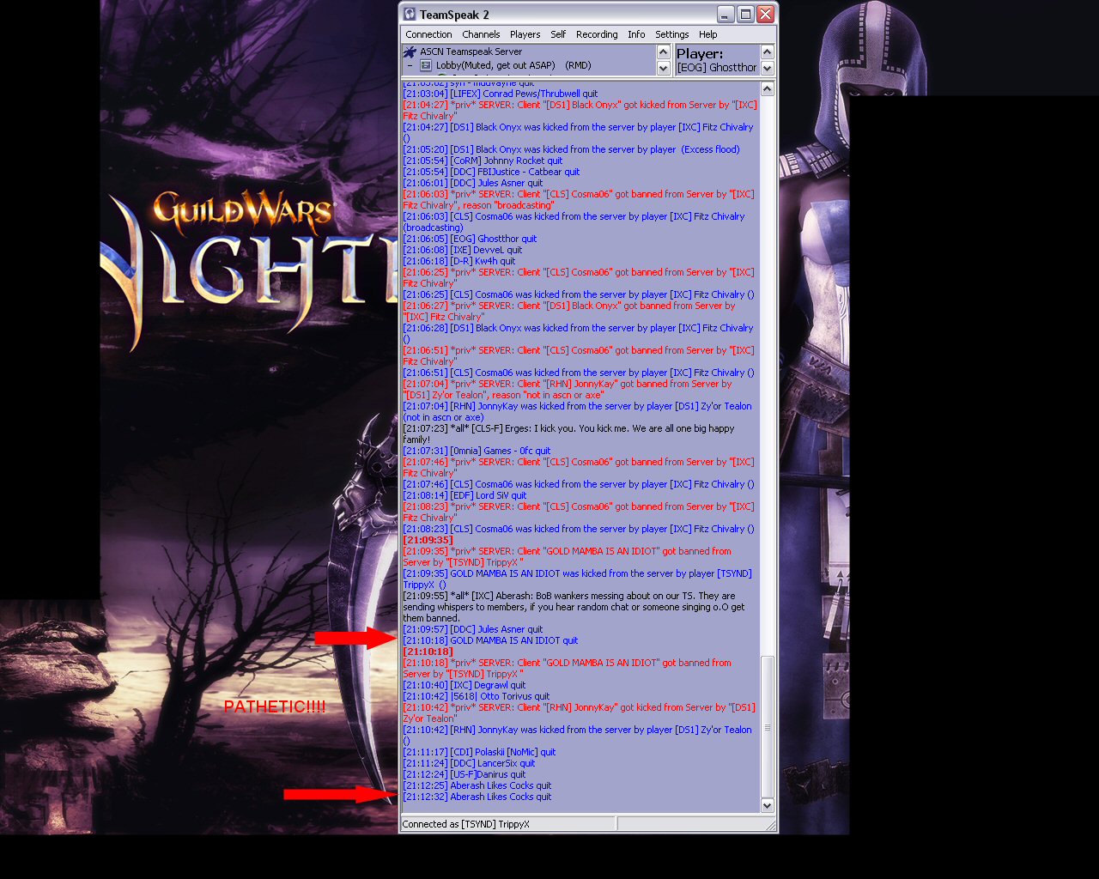Open the Connection menu

428,34
